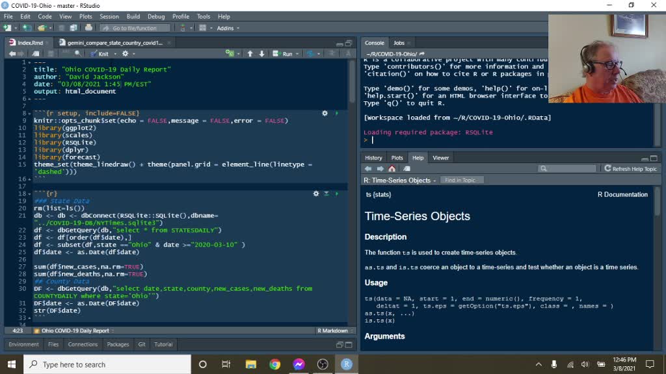Click the Publish icon in editor toolbar
This screenshot has width=666, height=374.
[x=310, y=53]
